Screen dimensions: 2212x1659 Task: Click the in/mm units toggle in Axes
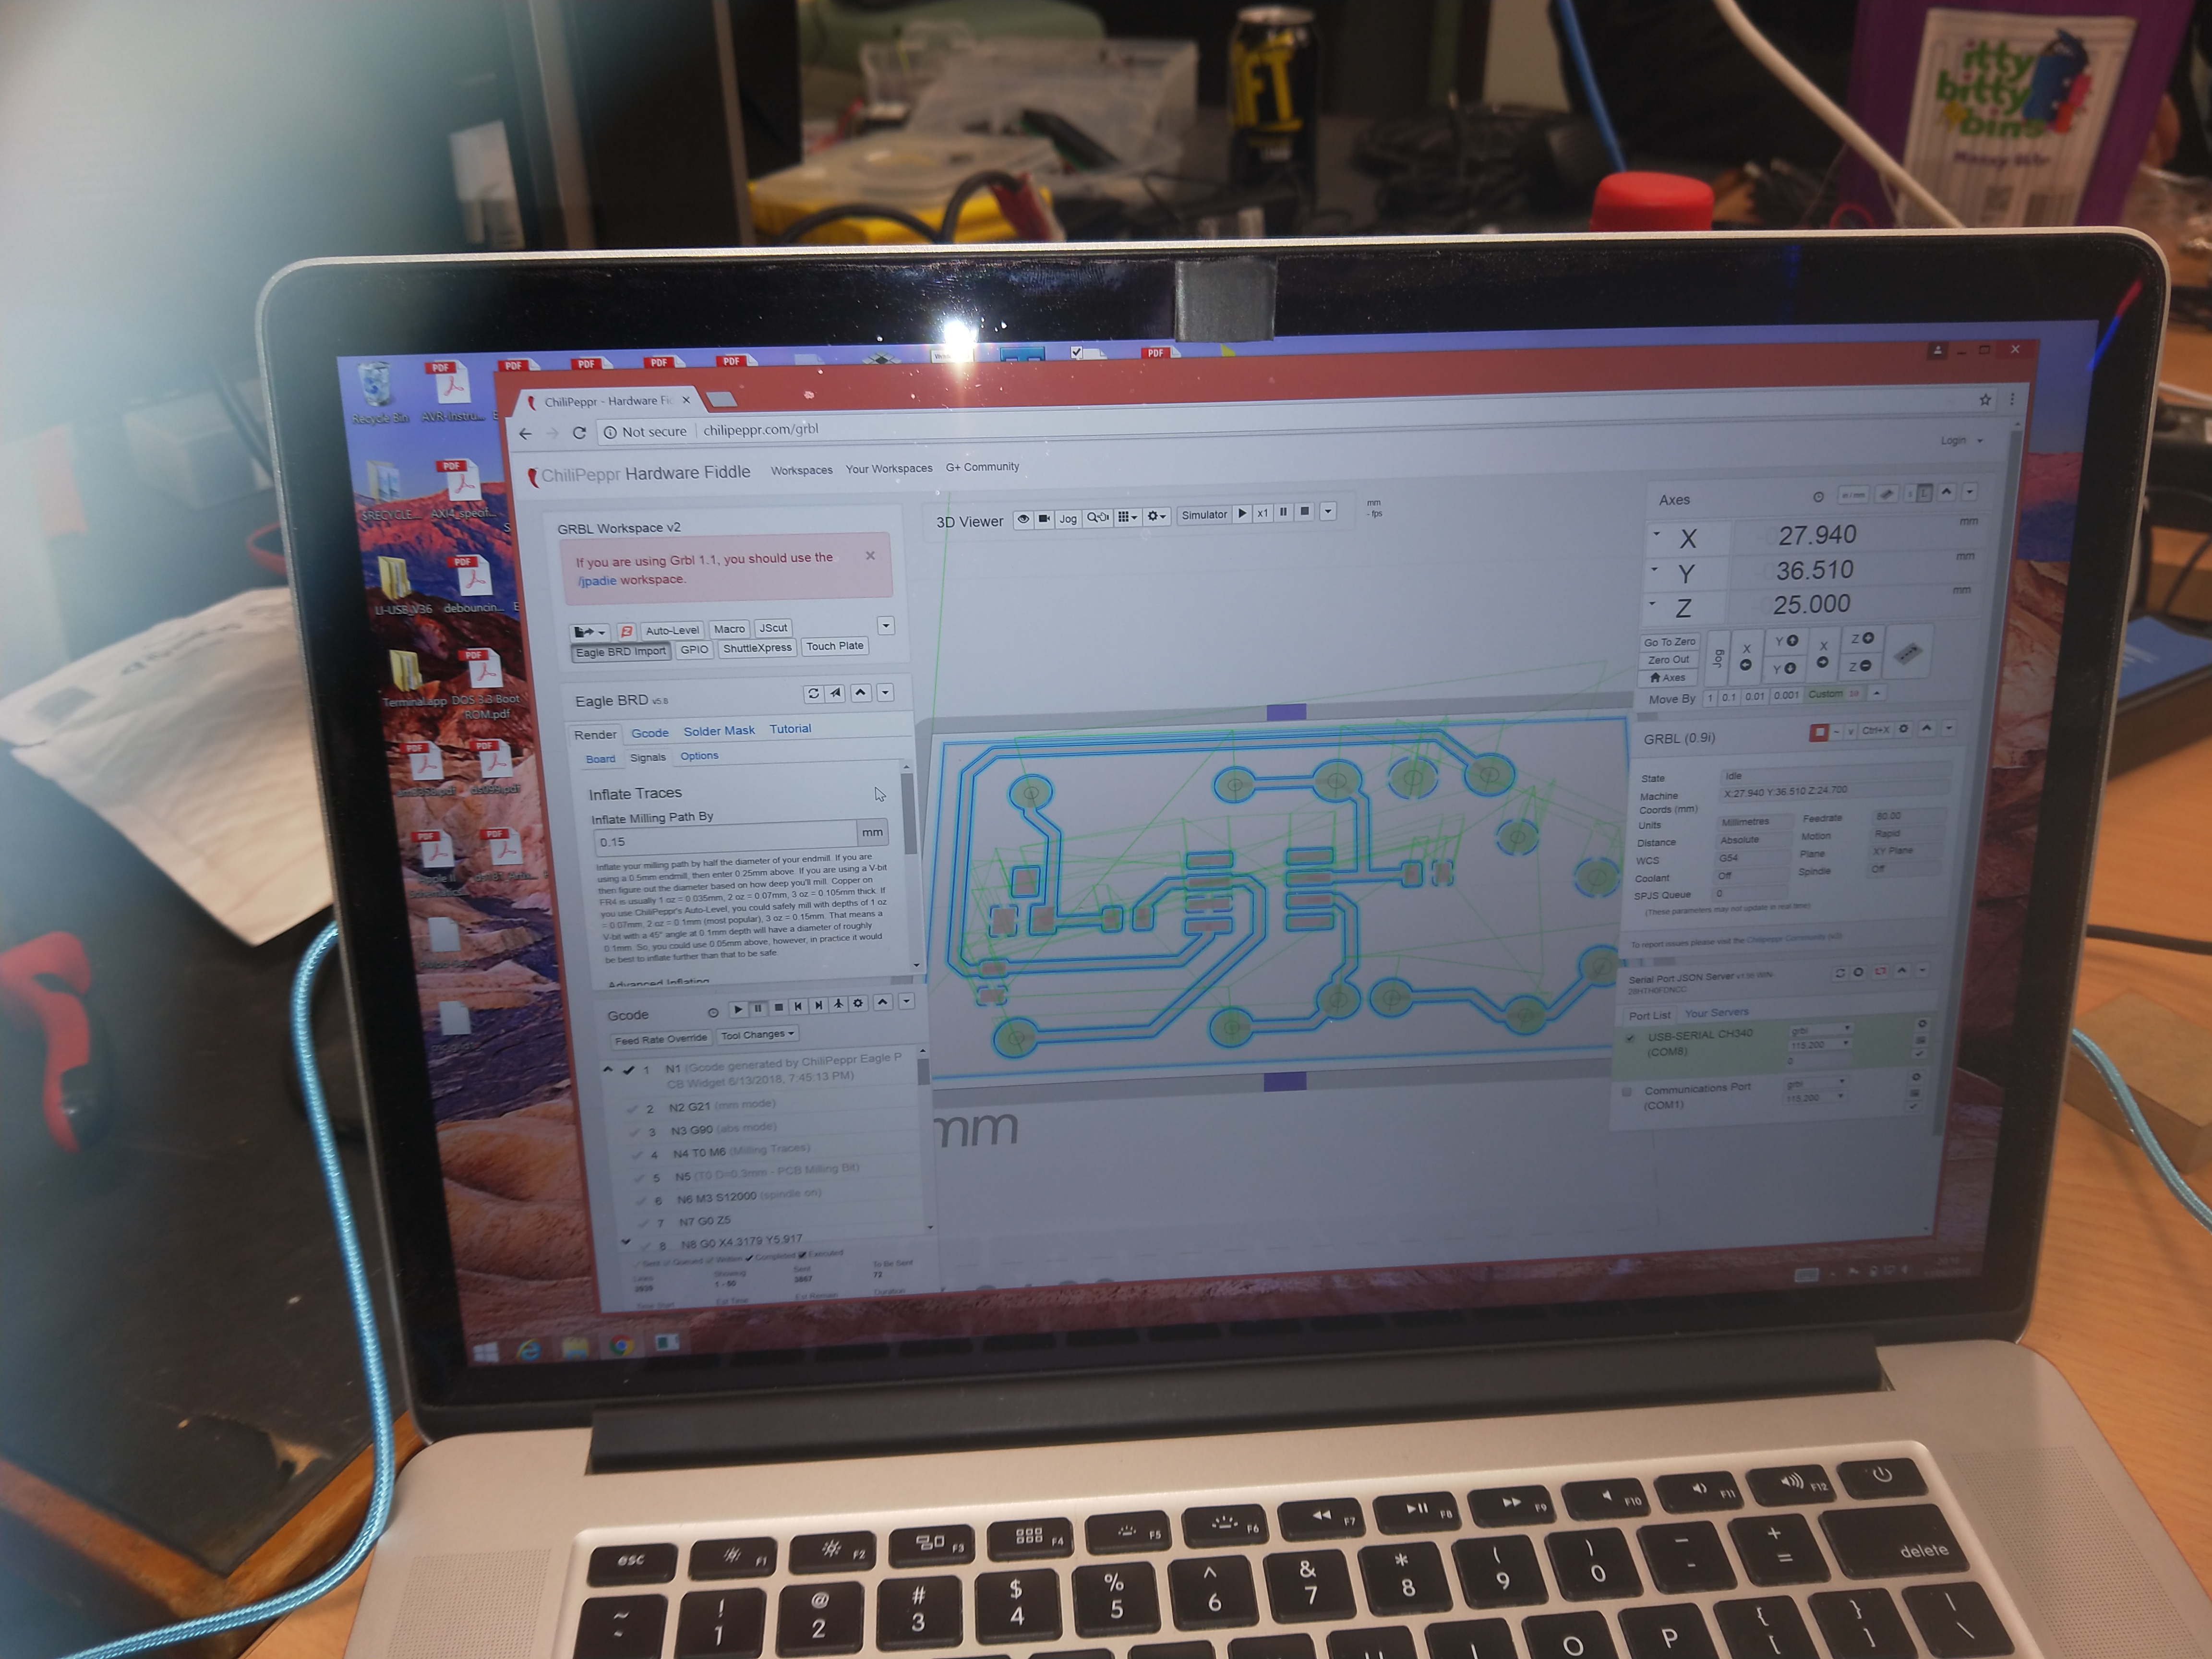click(x=1852, y=495)
